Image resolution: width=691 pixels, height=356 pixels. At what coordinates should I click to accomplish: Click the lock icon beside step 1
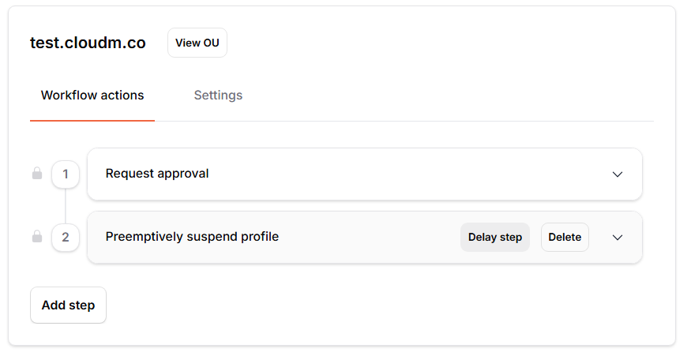click(x=37, y=173)
